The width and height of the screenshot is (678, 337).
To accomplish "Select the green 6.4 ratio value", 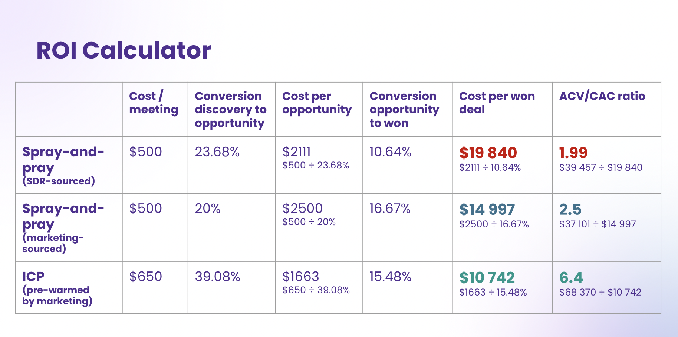I will click(x=571, y=277).
